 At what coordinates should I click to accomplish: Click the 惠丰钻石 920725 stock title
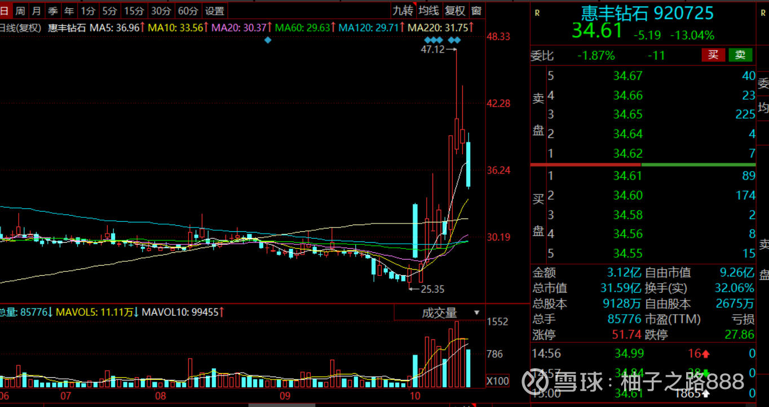[648, 13]
